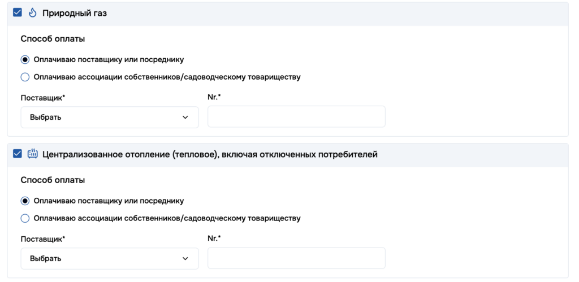Select Оплачиваю поставщику или посреднику under отопление
579x282 pixels.
[25, 201]
